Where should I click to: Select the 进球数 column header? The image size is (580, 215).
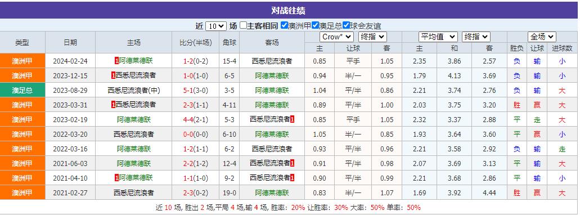[562, 48]
